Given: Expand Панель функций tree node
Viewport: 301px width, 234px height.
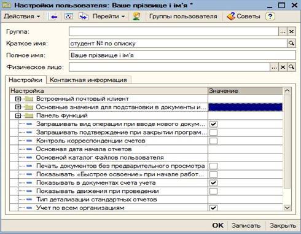Looking at the screenshot, I should [18, 115].
